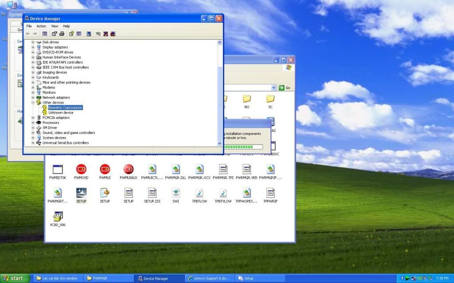Screen dimensions: 454x283
Task: Select Unknown device in the tree
Action: (61, 113)
